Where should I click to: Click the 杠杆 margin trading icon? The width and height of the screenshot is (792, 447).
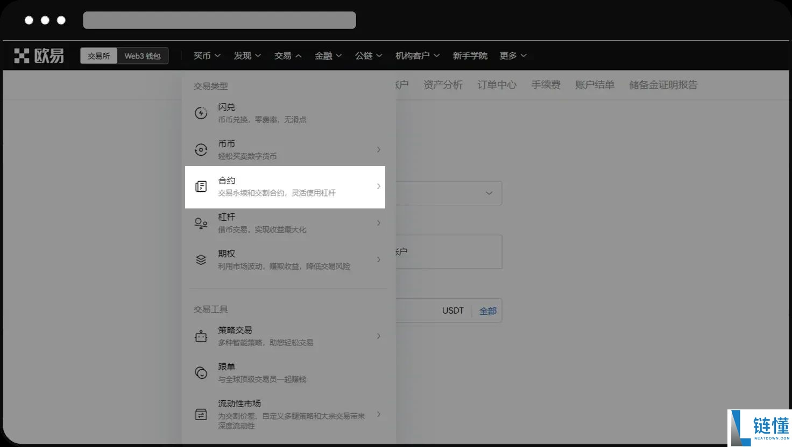click(x=201, y=223)
